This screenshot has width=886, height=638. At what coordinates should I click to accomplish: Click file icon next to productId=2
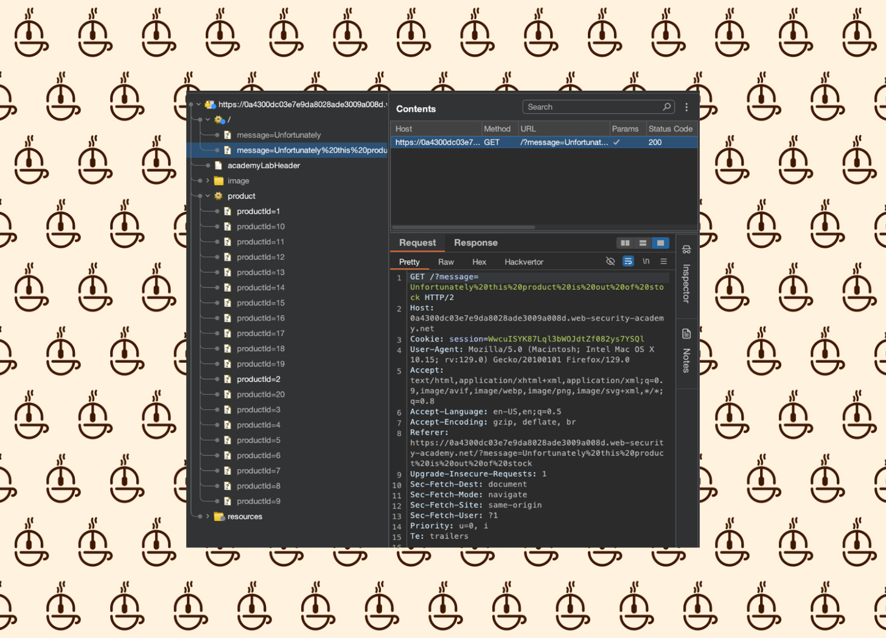coord(228,379)
